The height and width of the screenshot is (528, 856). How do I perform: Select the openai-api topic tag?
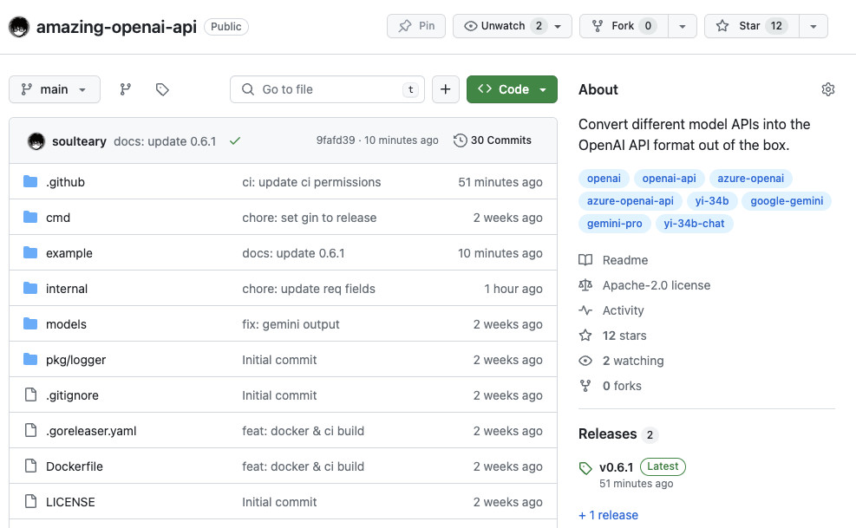pyautogui.click(x=670, y=178)
